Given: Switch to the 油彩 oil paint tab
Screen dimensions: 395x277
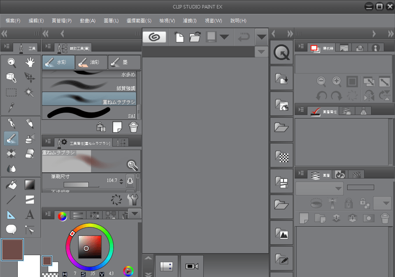Looking at the screenshot, I should click(91, 62).
